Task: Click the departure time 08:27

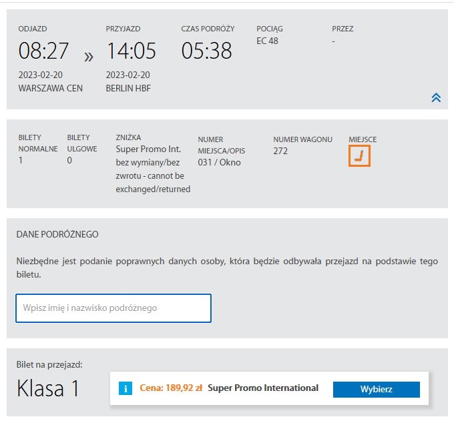Action: click(x=43, y=51)
